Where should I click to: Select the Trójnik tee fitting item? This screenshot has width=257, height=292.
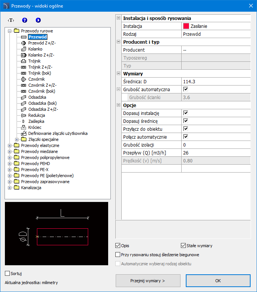click(34, 61)
